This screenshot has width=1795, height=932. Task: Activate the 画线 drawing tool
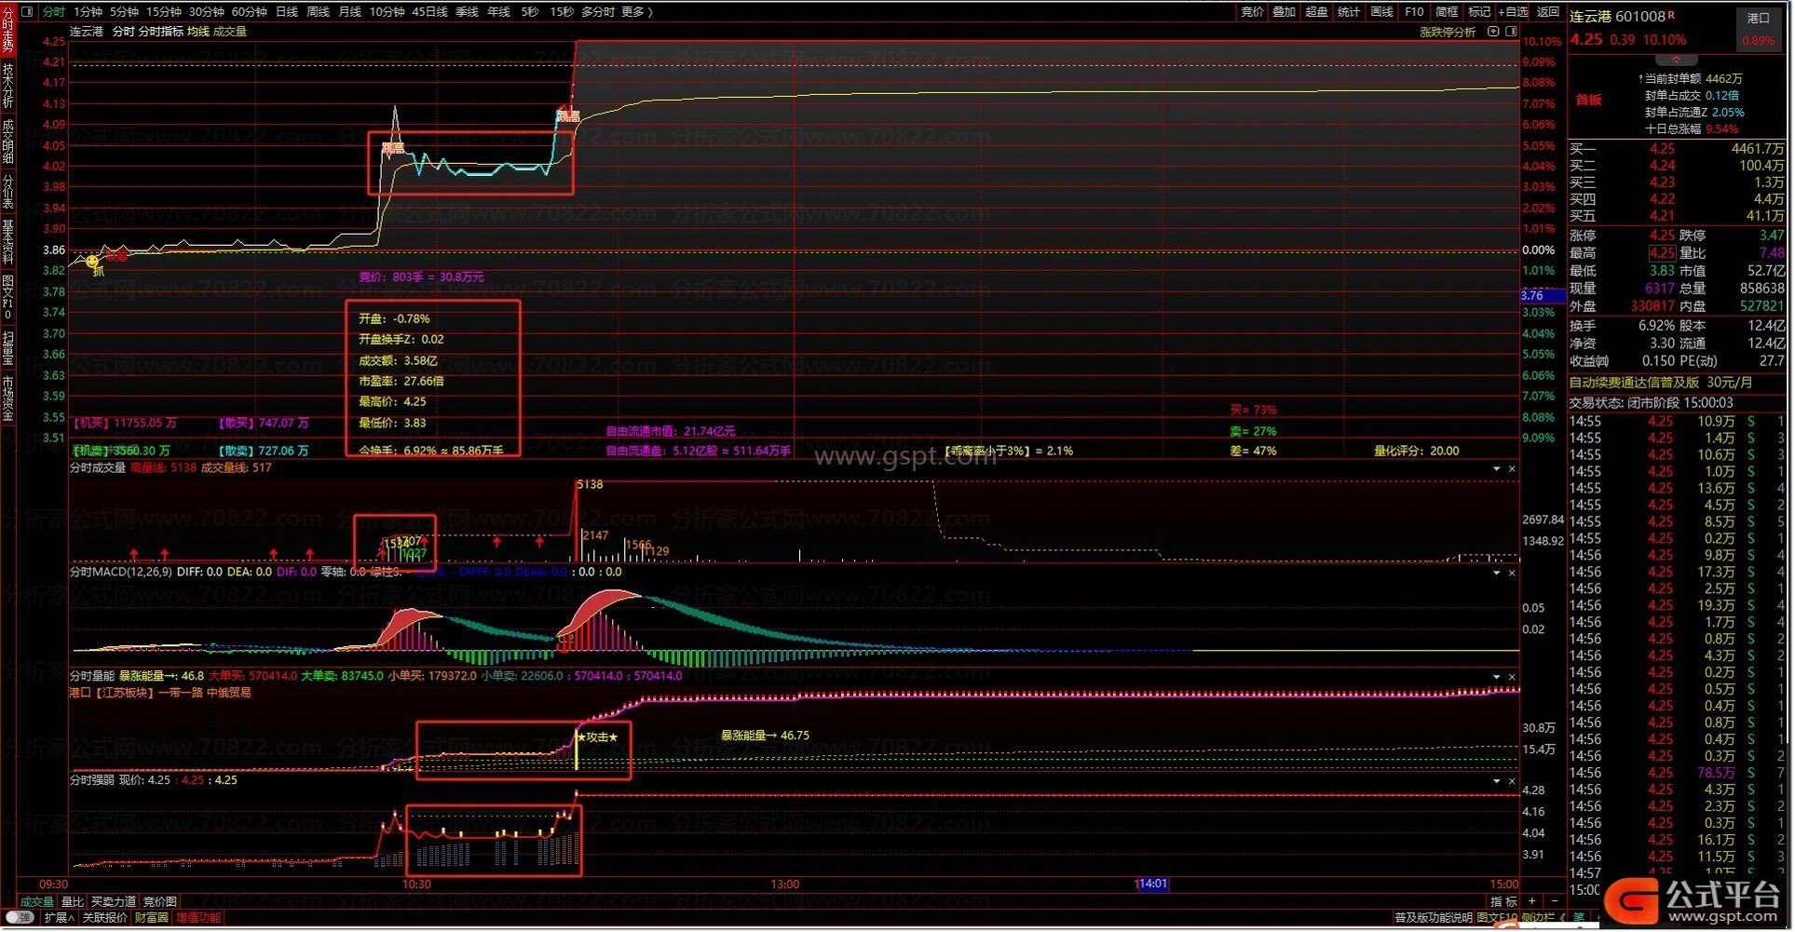[x=1382, y=11]
